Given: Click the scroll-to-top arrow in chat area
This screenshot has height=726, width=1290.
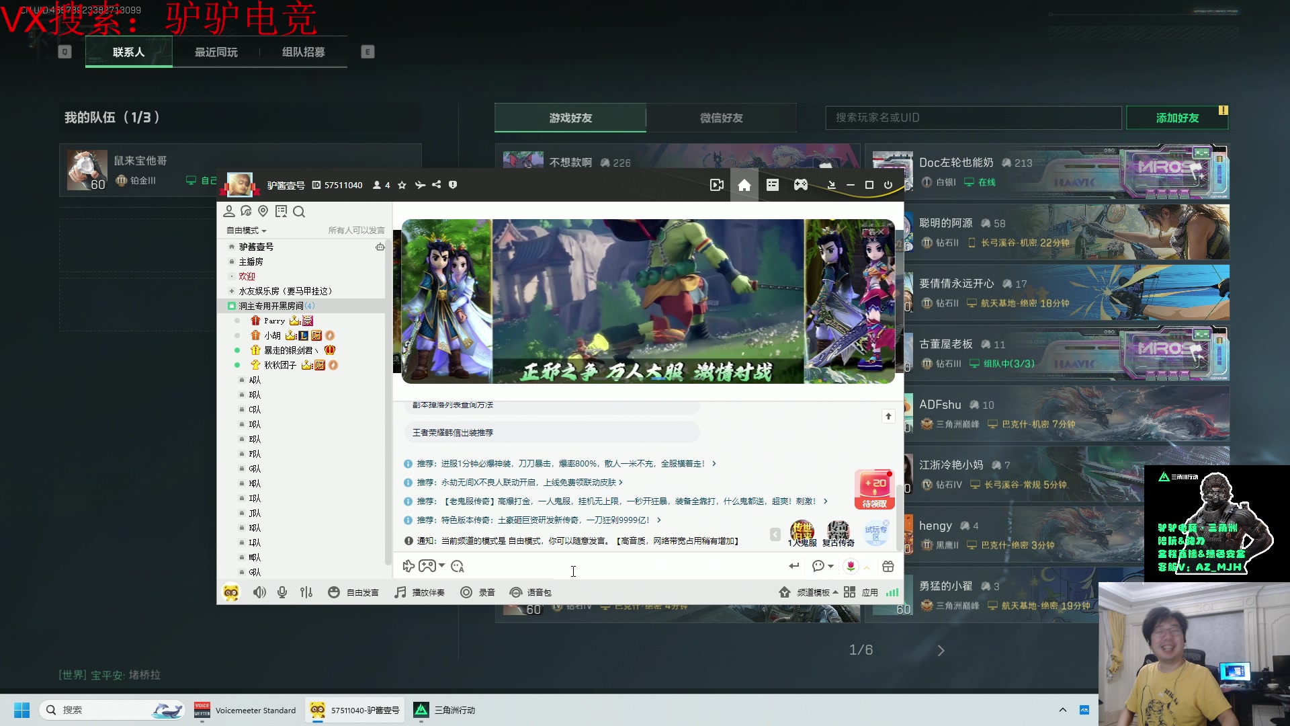Looking at the screenshot, I should click(888, 416).
